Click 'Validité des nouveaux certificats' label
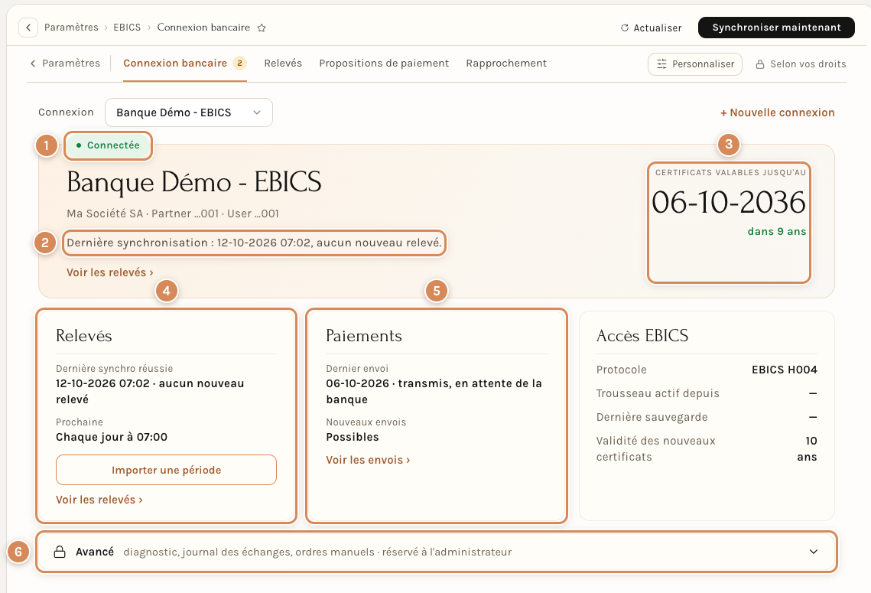 655,448
